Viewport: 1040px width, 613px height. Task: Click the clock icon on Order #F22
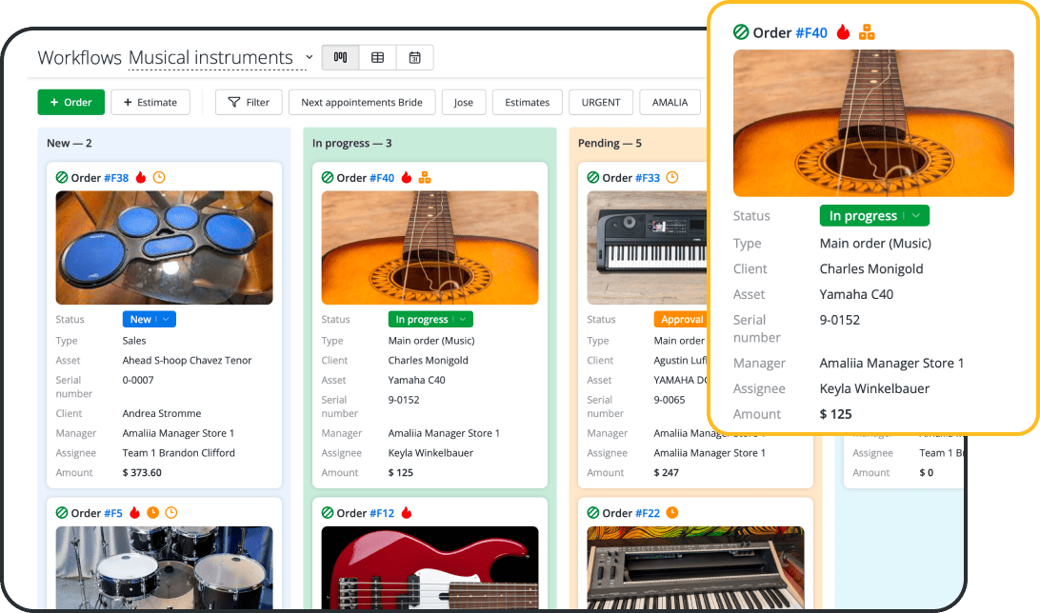click(671, 513)
